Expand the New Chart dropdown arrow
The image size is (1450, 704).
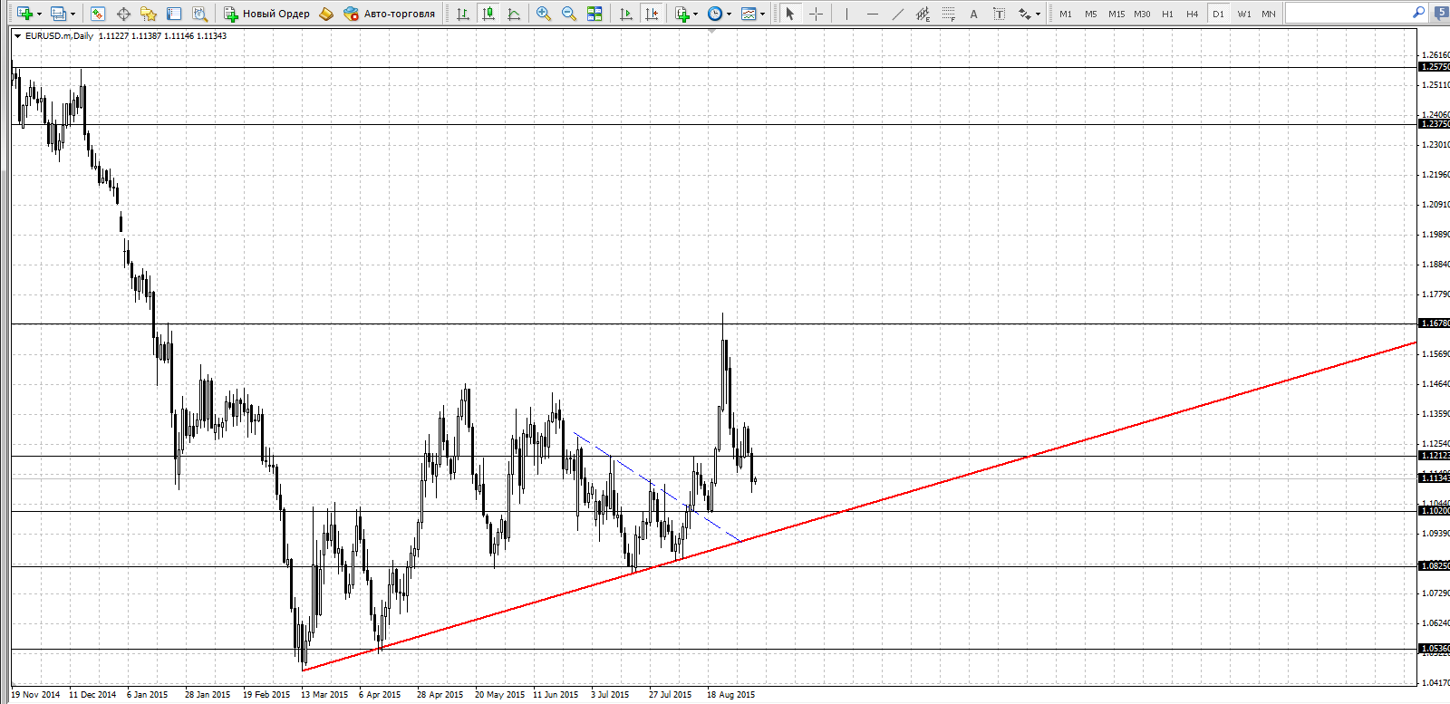coord(39,14)
